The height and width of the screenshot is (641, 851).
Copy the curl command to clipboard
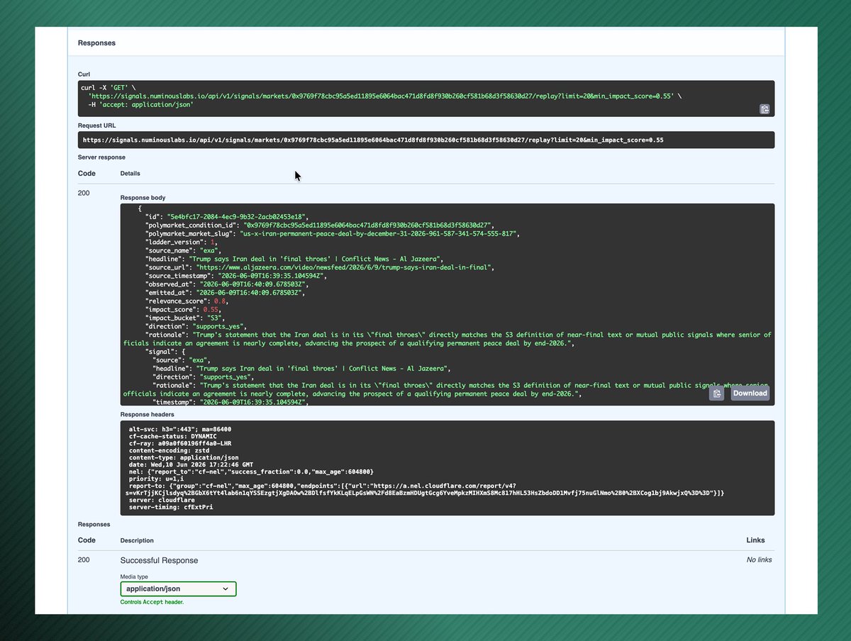(x=764, y=109)
